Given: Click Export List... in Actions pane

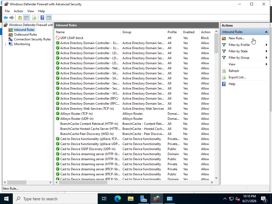Looking at the screenshot, I should [x=237, y=77].
